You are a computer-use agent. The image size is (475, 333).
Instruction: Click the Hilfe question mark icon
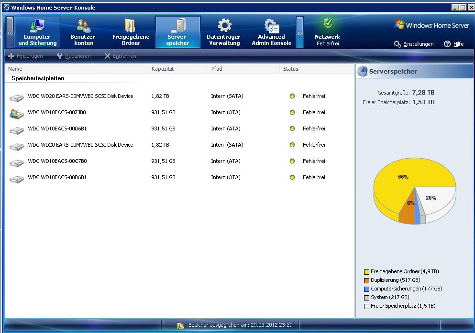click(447, 44)
